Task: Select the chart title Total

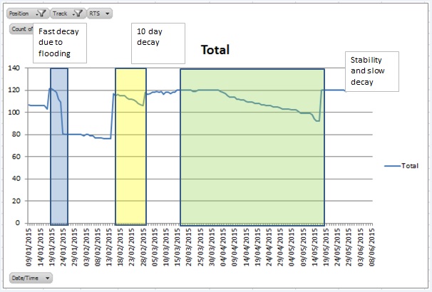Action: pos(215,50)
